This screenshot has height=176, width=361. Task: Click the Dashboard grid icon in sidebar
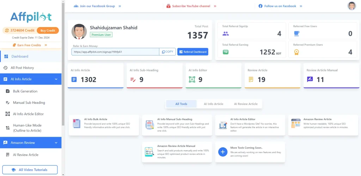pyautogui.click(x=6, y=56)
